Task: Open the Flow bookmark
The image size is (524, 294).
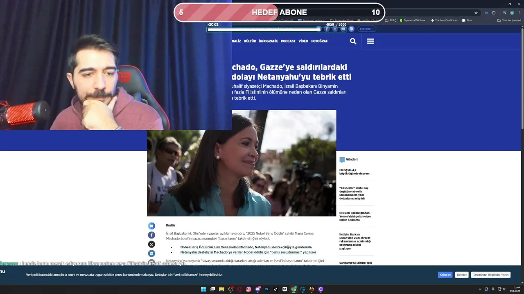Action: click(467, 20)
